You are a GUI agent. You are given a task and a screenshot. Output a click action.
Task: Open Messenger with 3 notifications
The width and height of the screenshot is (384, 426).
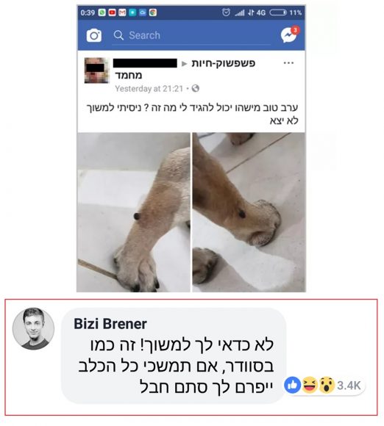(x=289, y=35)
